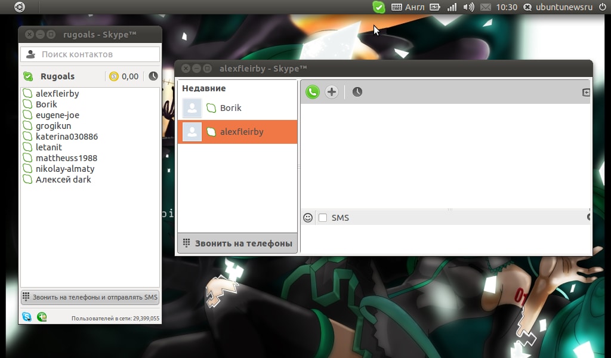Select contact letanit

[90, 147]
